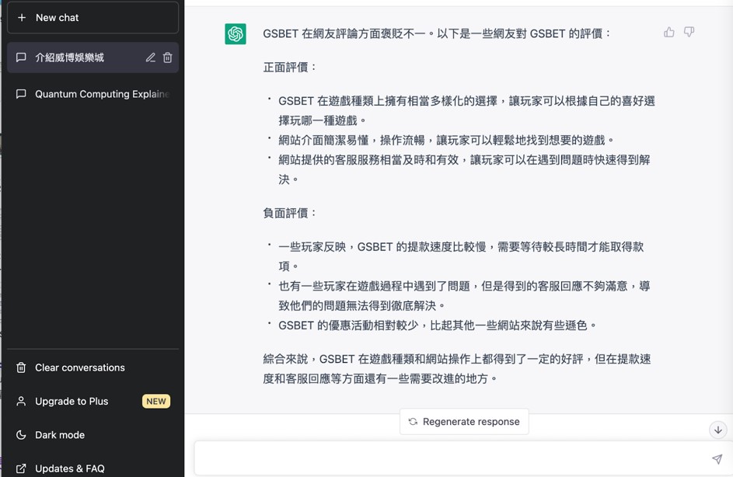Start a New chat

coord(92,17)
